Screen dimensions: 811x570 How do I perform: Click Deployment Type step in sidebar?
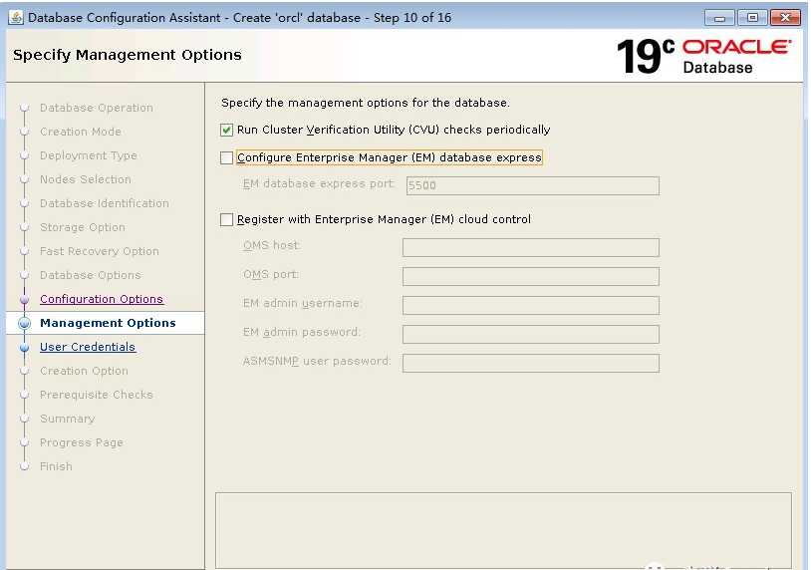89,155
